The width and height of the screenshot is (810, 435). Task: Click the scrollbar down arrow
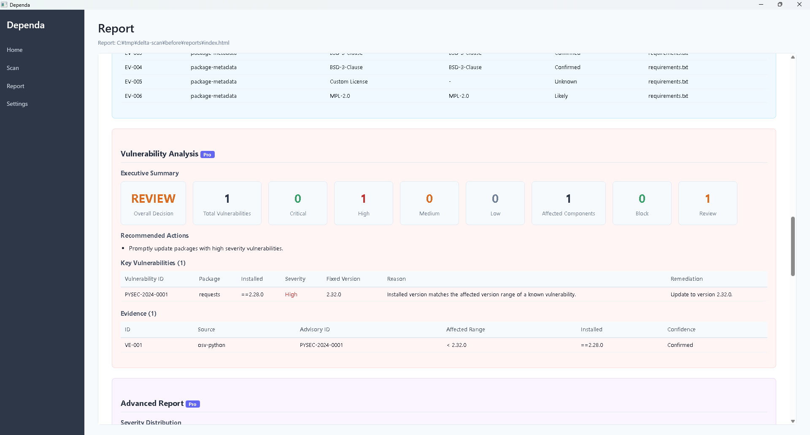pyautogui.click(x=793, y=421)
